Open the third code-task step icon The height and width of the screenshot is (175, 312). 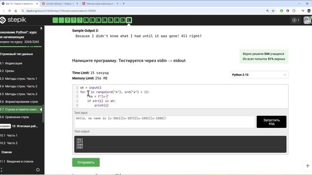point(98,20)
